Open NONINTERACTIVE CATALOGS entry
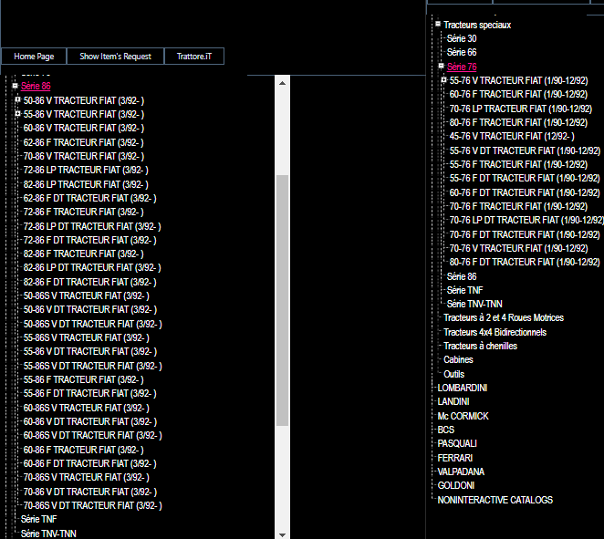Screen dimensions: 604x539 (x=495, y=500)
